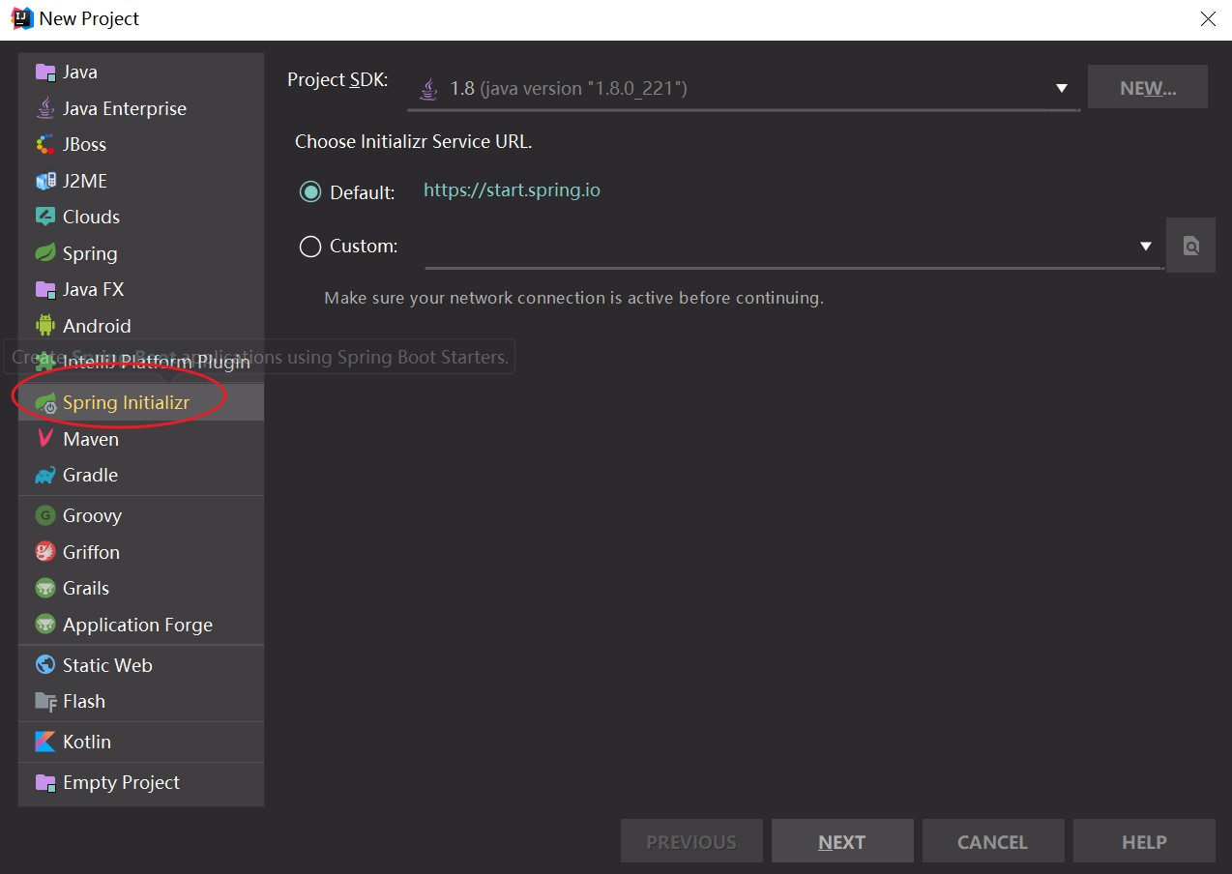Pick the JBoss project type icon
Screen dimensions: 1232x874
click(x=45, y=145)
